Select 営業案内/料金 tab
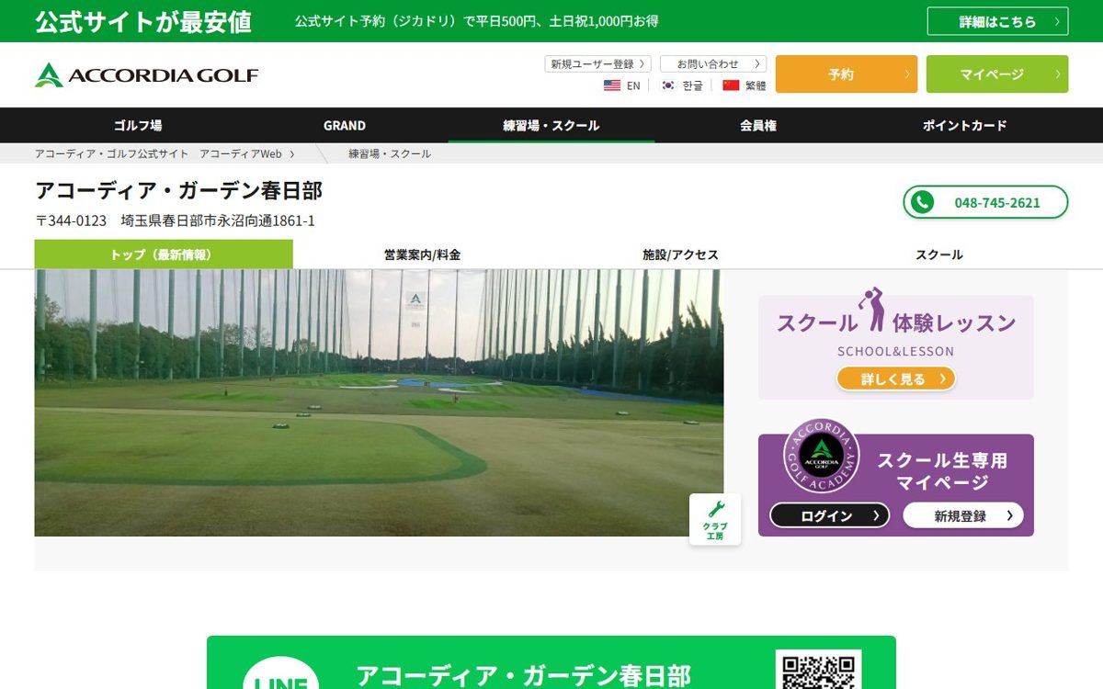 click(x=422, y=254)
